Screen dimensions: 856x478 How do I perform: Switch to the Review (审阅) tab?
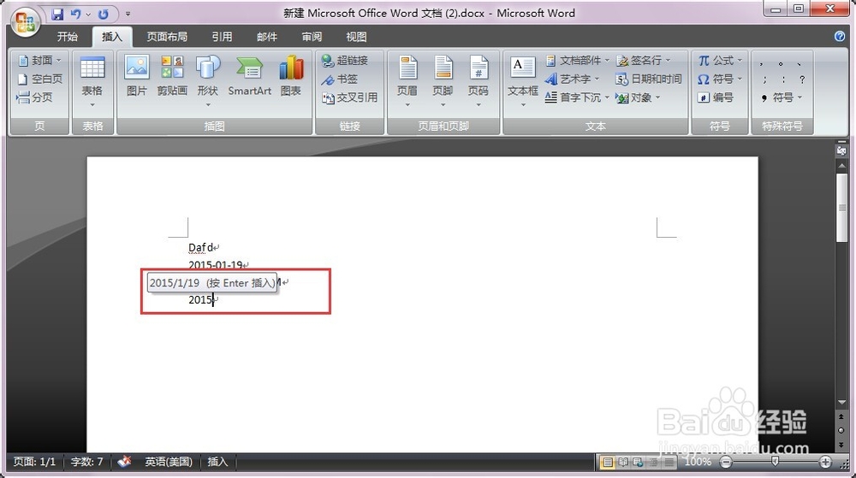(x=312, y=37)
